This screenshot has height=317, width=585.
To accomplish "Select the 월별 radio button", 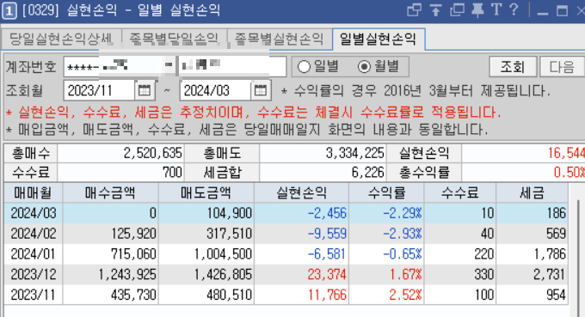I will click(364, 67).
